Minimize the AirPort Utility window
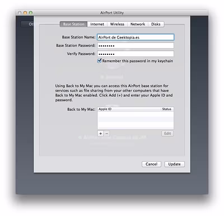Screen dimensions: 224x216 click(25, 13)
